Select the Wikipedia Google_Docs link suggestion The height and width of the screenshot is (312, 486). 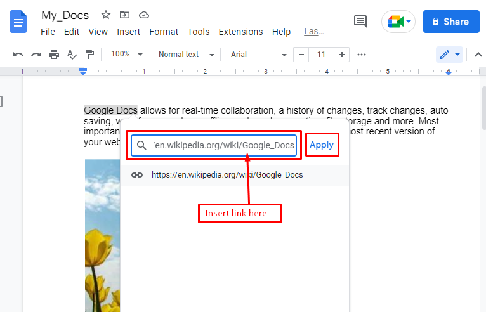coord(227,175)
